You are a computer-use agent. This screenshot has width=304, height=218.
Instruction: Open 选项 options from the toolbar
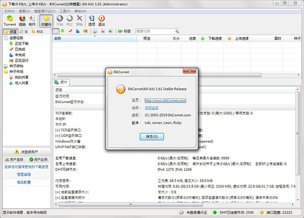[91, 21]
